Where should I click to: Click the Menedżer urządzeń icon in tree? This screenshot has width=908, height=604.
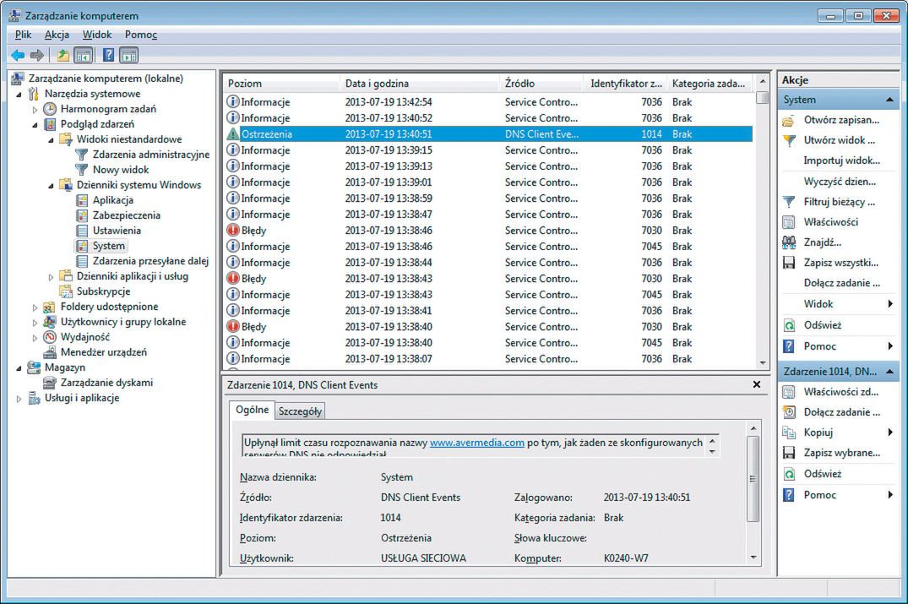tap(51, 352)
